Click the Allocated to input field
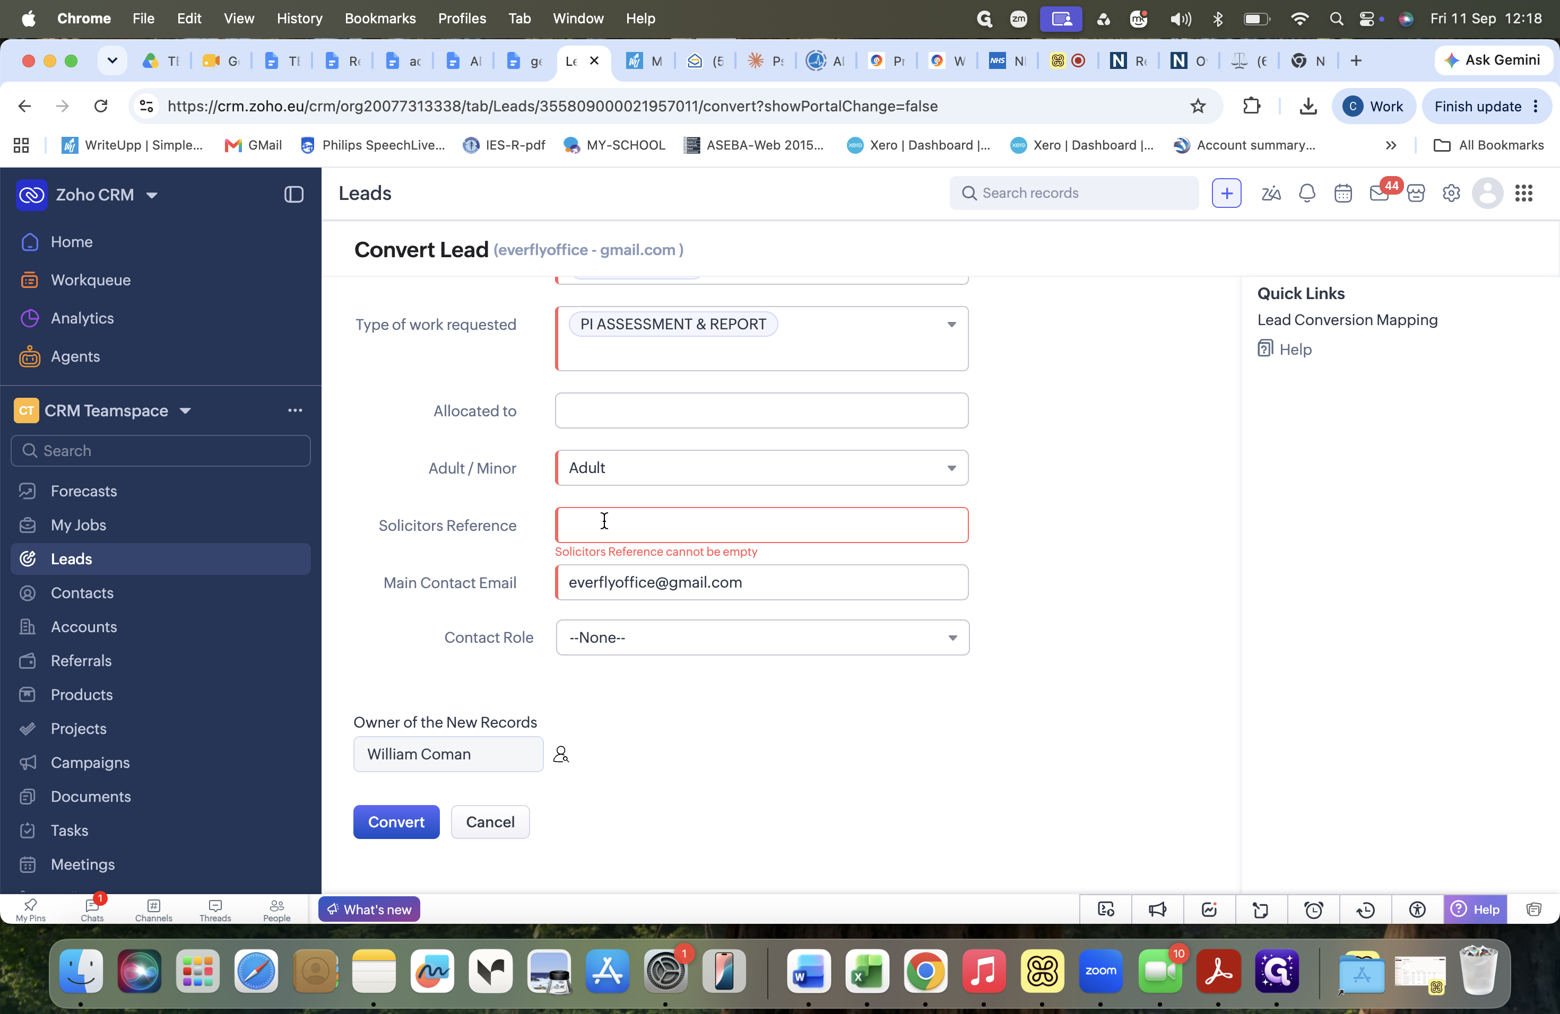The width and height of the screenshot is (1560, 1014). (761, 410)
